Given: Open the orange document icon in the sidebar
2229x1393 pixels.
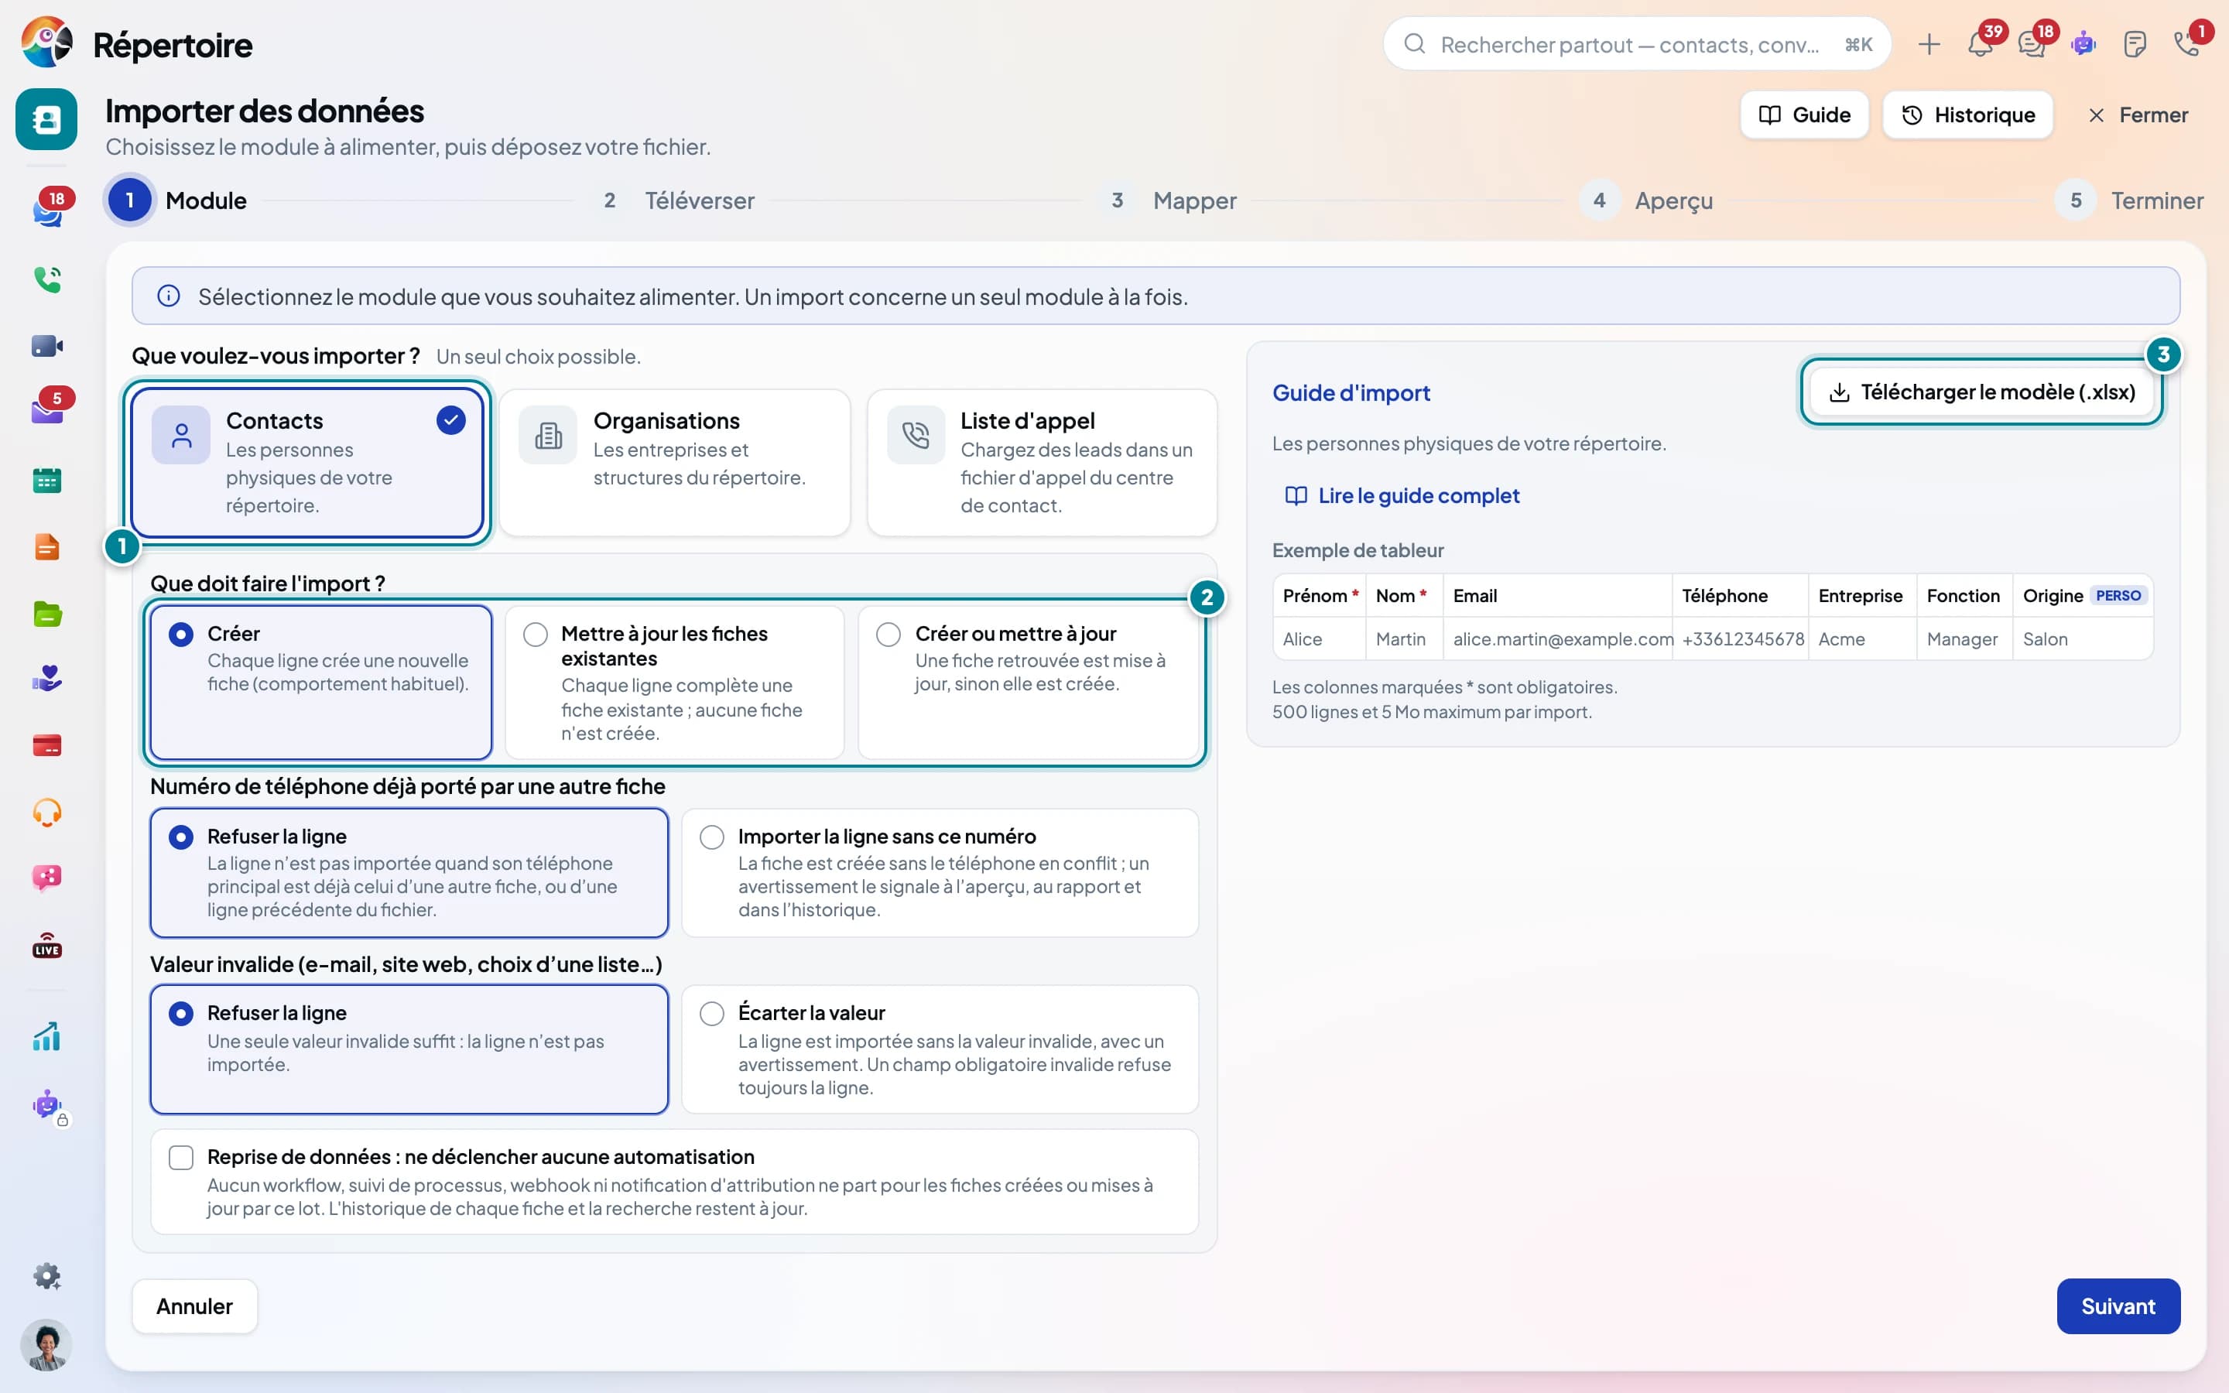Looking at the screenshot, I should (x=47, y=547).
